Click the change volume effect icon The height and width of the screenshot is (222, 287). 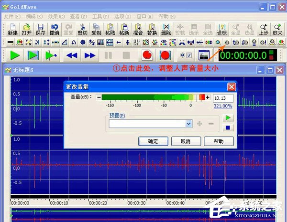(x=227, y=42)
